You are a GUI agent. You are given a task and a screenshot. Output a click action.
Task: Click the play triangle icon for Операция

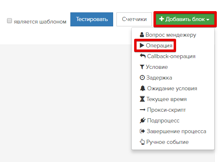tap(142, 45)
